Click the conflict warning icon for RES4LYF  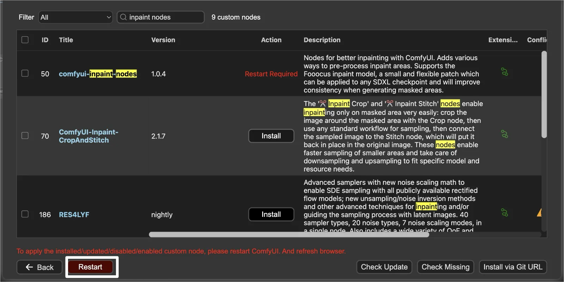tap(539, 213)
